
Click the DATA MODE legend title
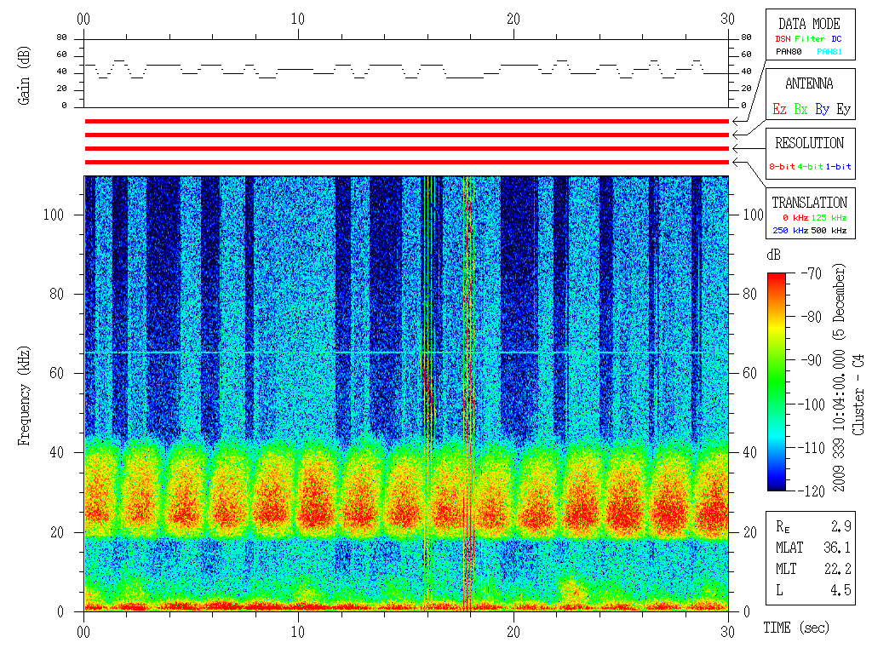coord(809,24)
